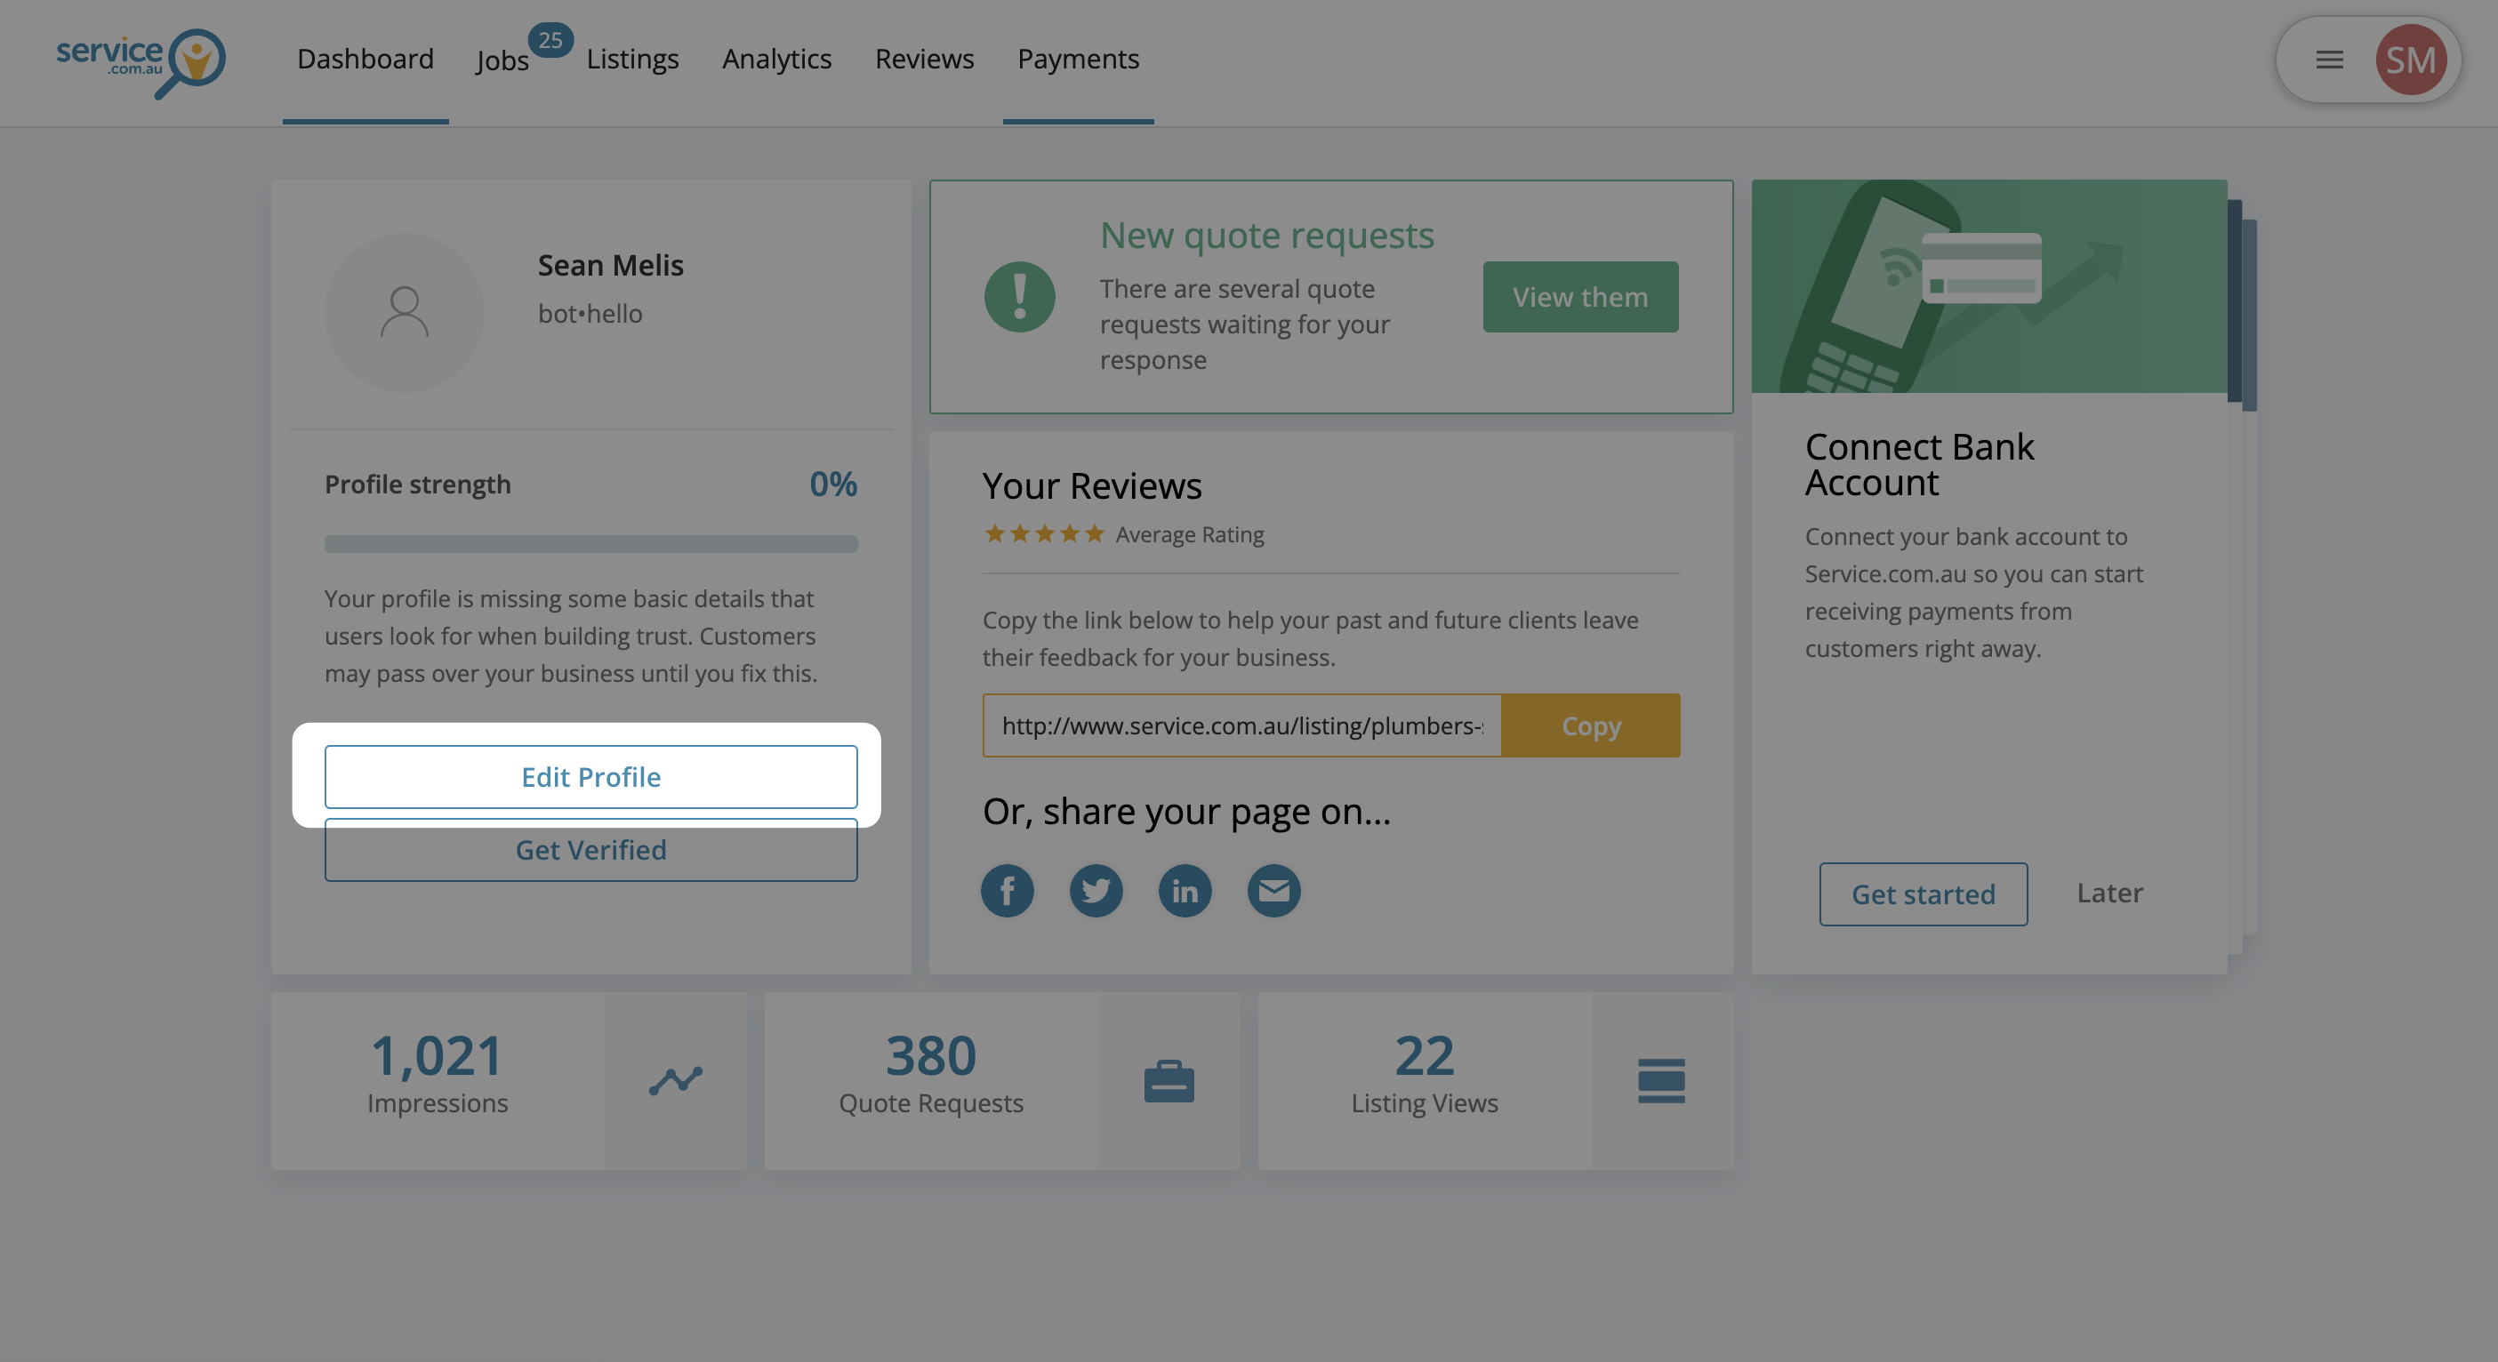Share page on Facebook
The height and width of the screenshot is (1362, 2498).
[1007, 890]
